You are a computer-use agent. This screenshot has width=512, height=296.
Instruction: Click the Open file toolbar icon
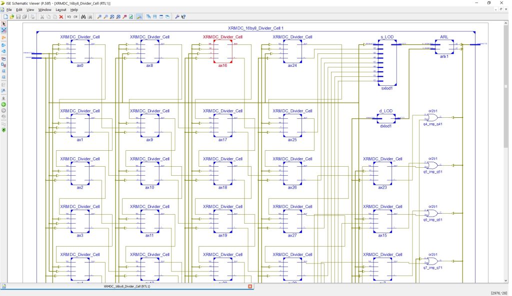tap(12, 16)
